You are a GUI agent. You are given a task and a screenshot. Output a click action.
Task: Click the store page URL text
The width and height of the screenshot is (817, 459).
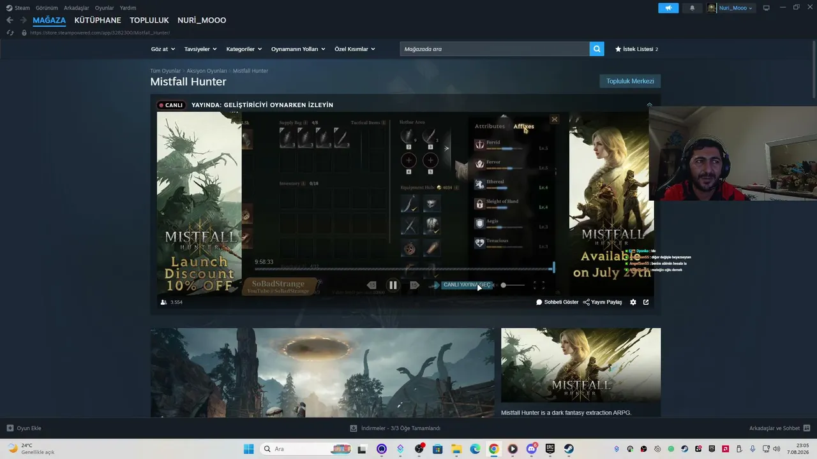coord(100,33)
